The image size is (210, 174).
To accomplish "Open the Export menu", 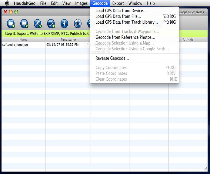I will click(118, 3).
